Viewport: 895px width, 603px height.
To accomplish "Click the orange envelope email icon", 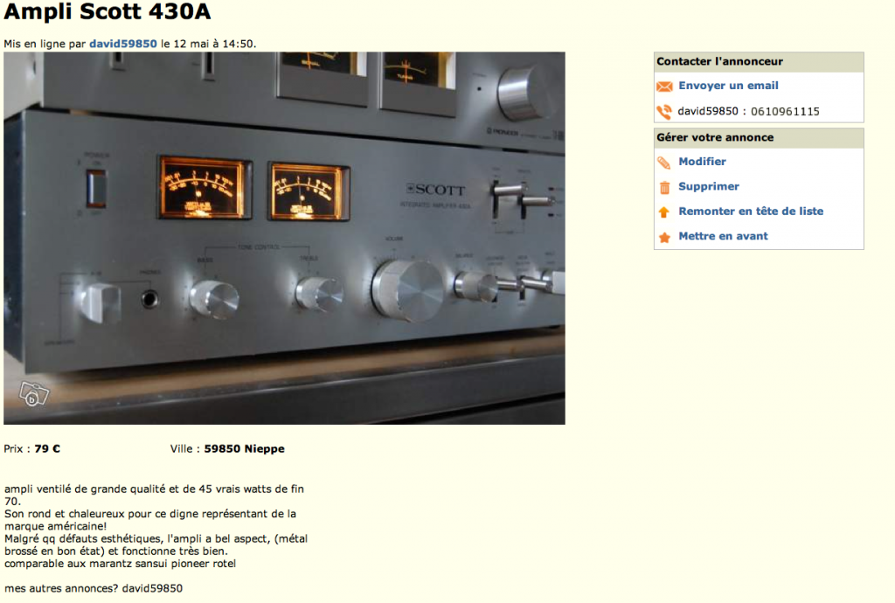I will pyautogui.click(x=664, y=87).
